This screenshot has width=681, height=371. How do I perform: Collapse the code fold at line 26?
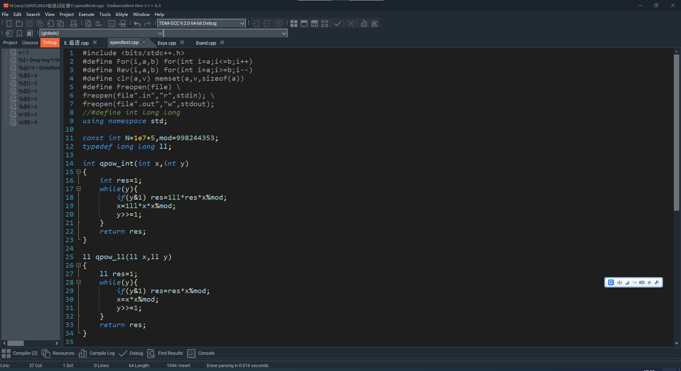click(x=79, y=265)
